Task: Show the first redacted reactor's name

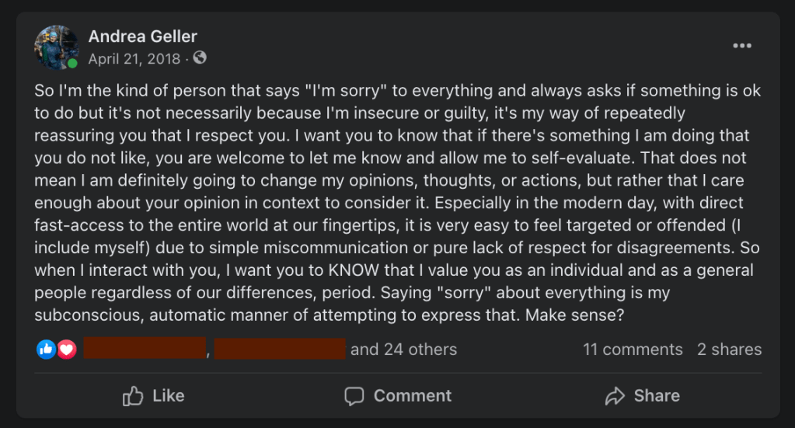Action: click(x=145, y=349)
